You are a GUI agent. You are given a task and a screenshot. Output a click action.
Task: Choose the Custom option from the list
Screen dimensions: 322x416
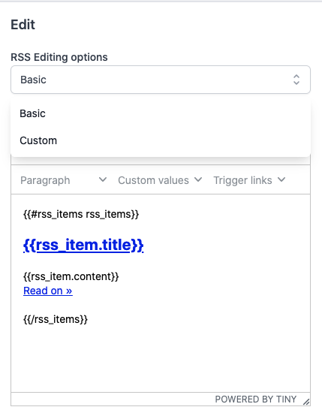161,140
